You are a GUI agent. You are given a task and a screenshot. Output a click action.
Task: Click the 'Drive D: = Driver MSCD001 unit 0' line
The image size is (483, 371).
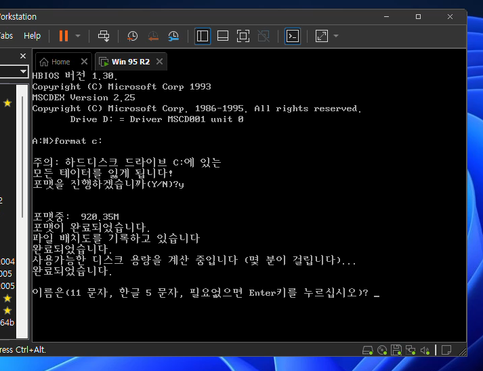point(156,119)
